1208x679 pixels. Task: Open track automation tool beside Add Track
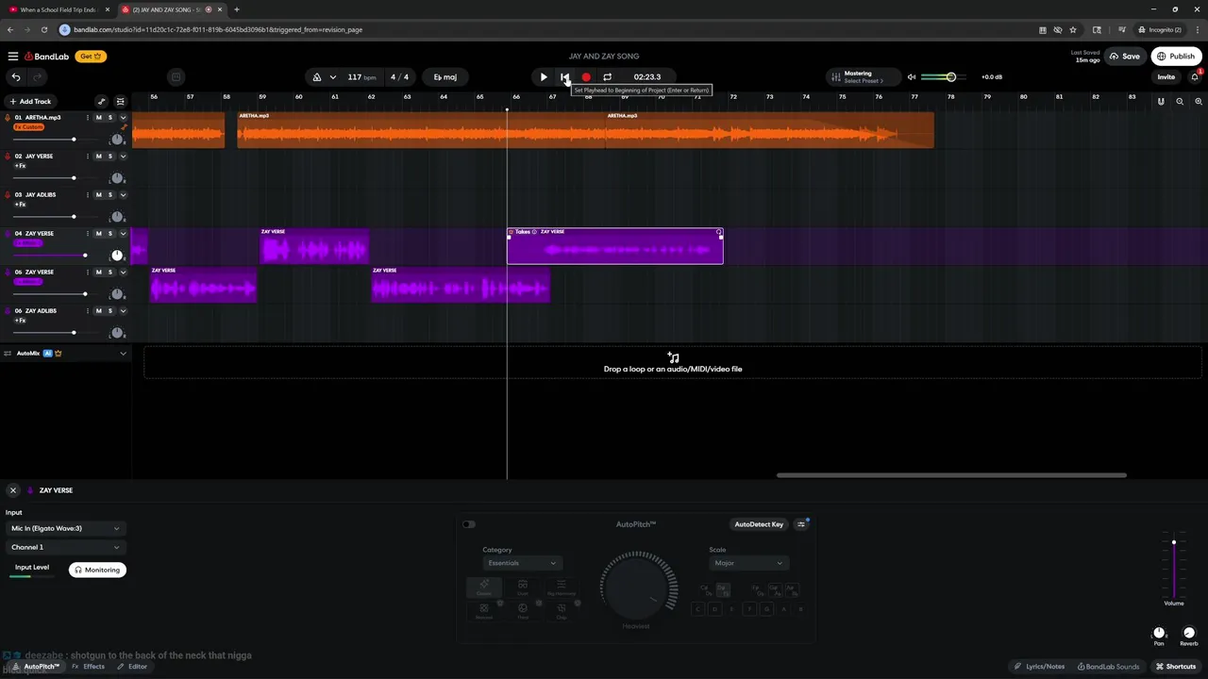(x=102, y=101)
